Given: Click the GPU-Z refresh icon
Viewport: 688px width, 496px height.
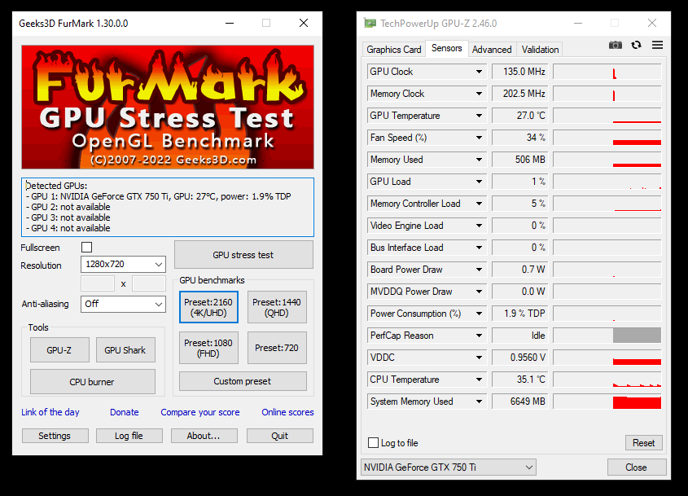Looking at the screenshot, I should click(x=636, y=45).
